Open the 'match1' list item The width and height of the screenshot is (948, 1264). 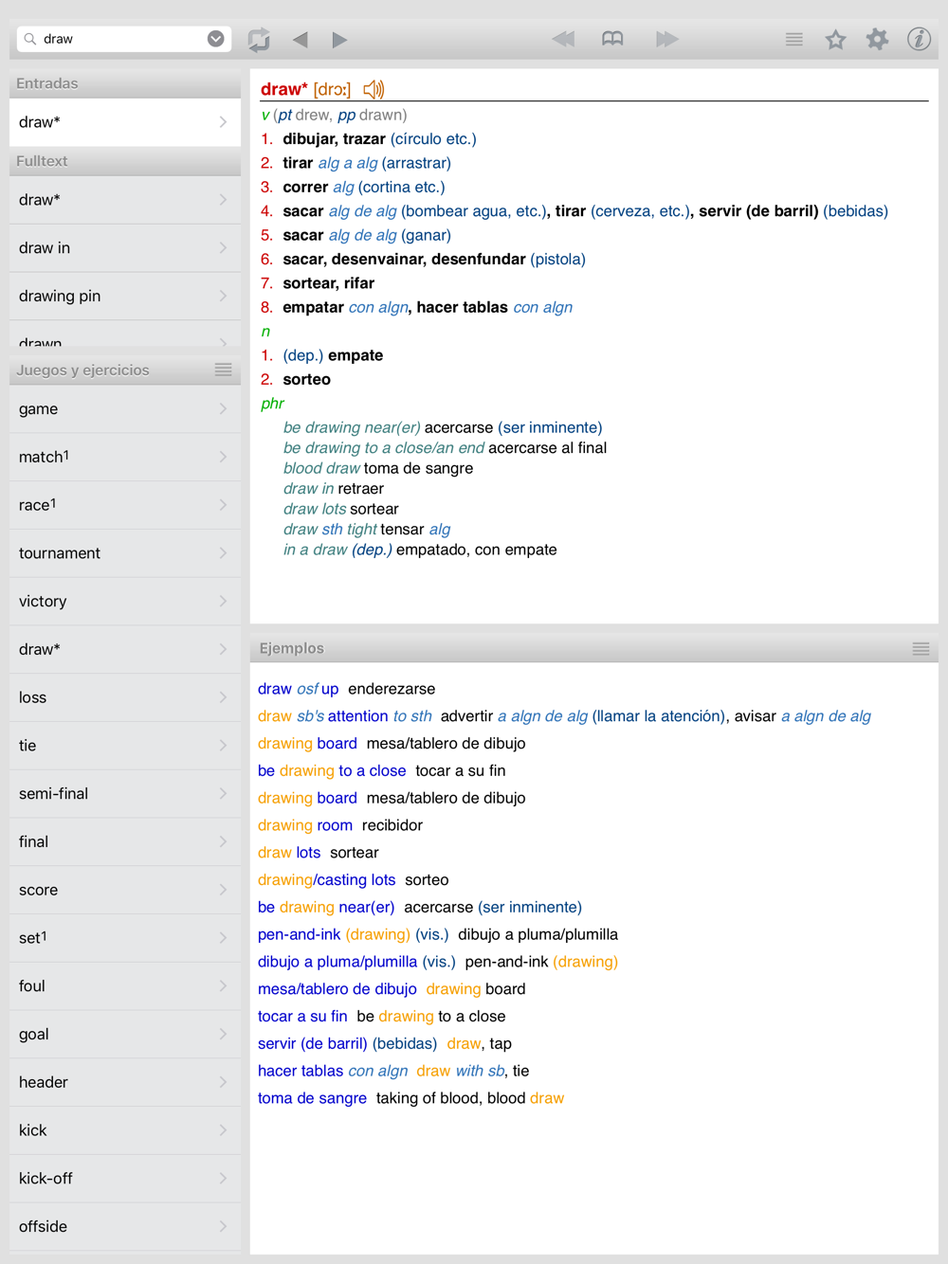coord(125,457)
